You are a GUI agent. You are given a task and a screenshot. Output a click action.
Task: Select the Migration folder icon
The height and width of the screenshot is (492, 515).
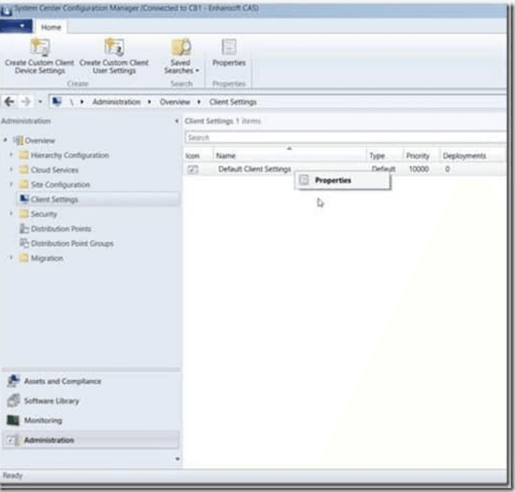pyautogui.click(x=23, y=258)
